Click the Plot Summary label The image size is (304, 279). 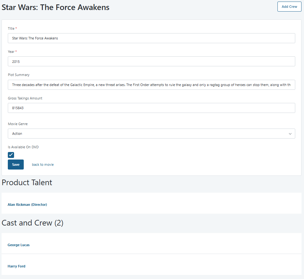(x=19, y=75)
